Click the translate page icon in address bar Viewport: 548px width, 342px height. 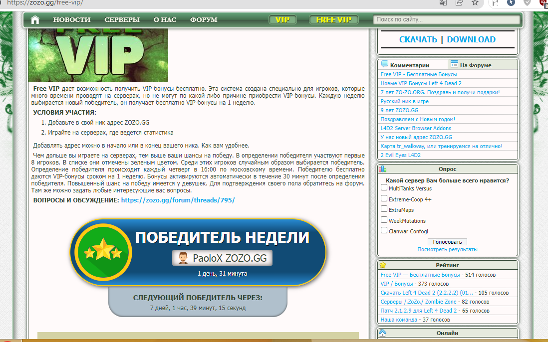[443, 2]
